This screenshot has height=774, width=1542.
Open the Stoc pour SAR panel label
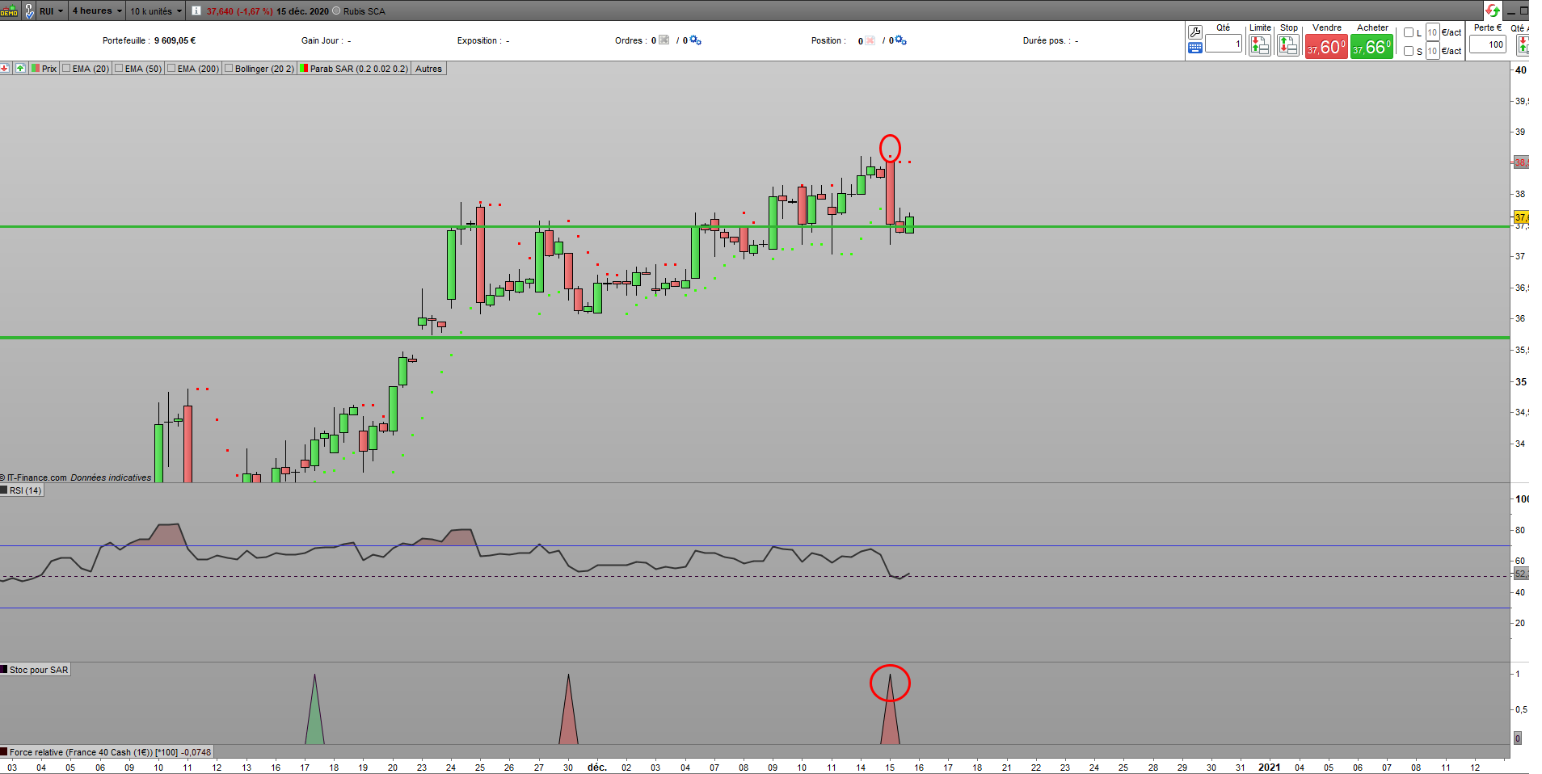point(39,670)
